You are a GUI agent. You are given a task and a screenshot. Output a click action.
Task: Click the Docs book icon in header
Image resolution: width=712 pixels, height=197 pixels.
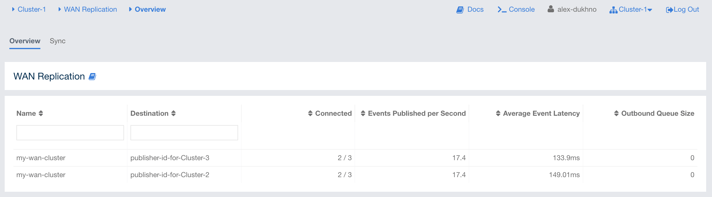[x=460, y=10]
